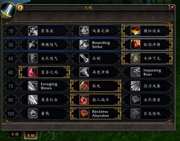180x141 pixels.
Task: Open the info button beside the sword portrait
Action: (x=20, y=7)
